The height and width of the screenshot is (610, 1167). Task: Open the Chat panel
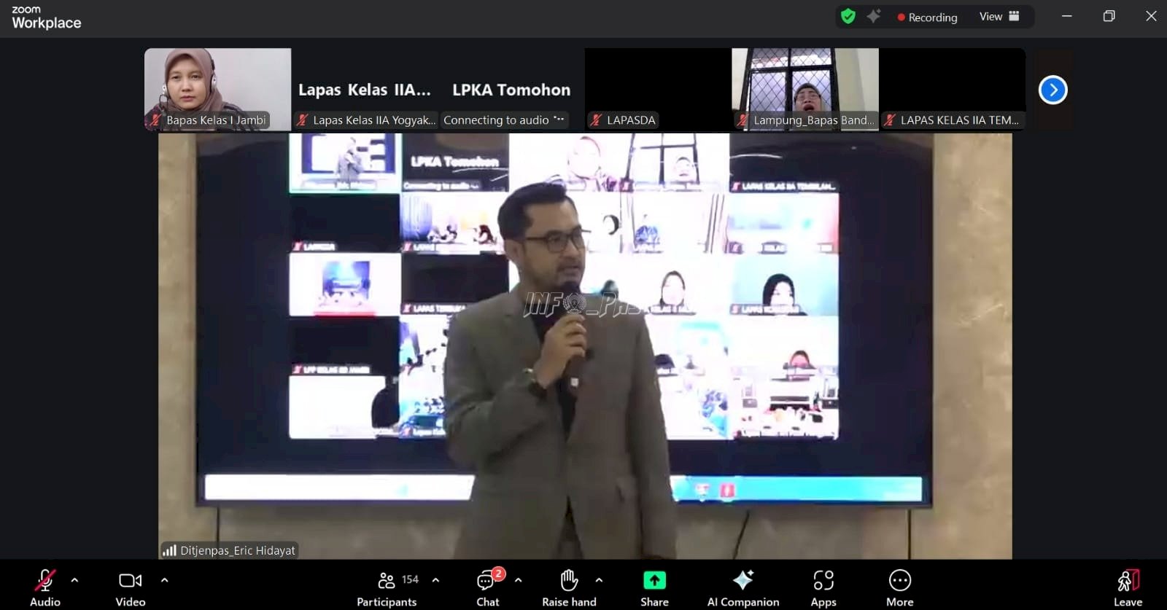[487, 587]
